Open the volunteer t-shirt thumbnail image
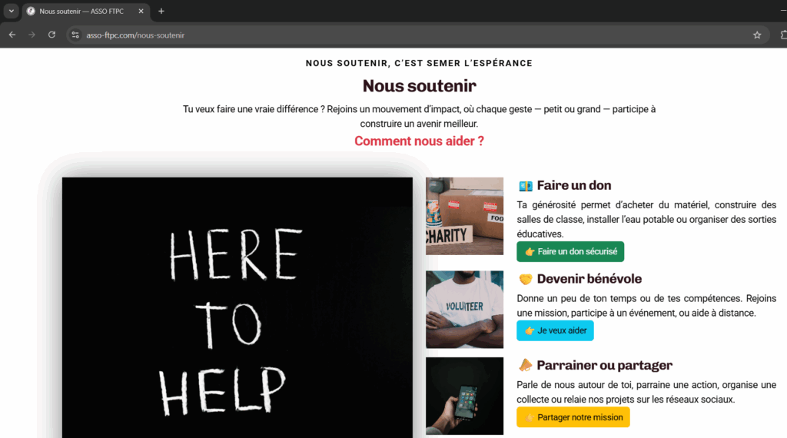This screenshot has width=787, height=438. (464, 310)
